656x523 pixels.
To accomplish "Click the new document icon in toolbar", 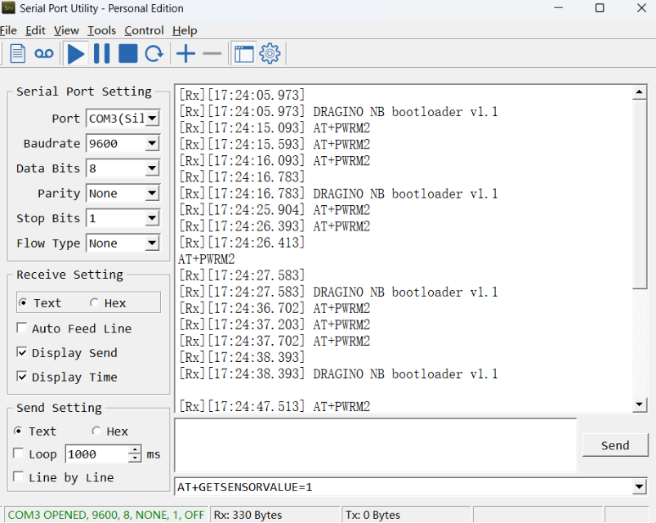I will [18, 54].
